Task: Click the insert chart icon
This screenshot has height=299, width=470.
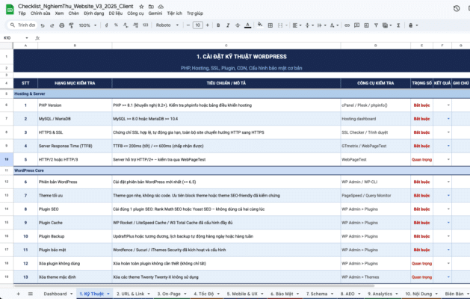Action: pyautogui.click(x=366, y=25)
